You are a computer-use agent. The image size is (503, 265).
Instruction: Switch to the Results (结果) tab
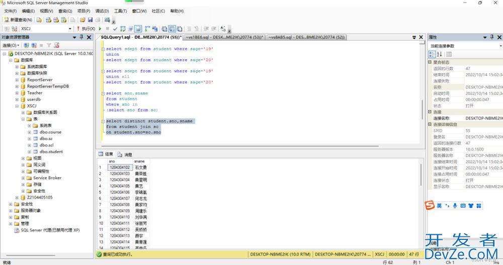click(x=106, y=154)
